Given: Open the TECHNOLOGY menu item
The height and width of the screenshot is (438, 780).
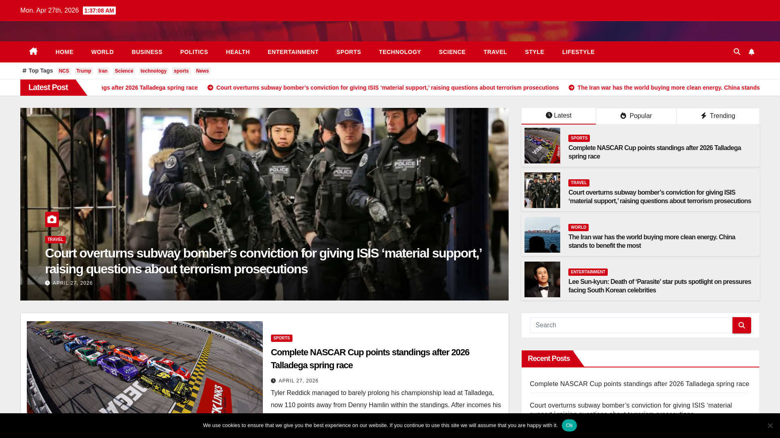Looking at the screenshot, I should pyautogui.click(x=400, y=52).
